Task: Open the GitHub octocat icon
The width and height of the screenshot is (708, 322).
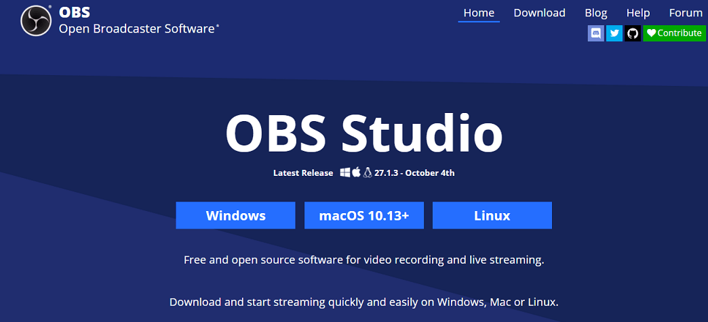Action: 633,33
